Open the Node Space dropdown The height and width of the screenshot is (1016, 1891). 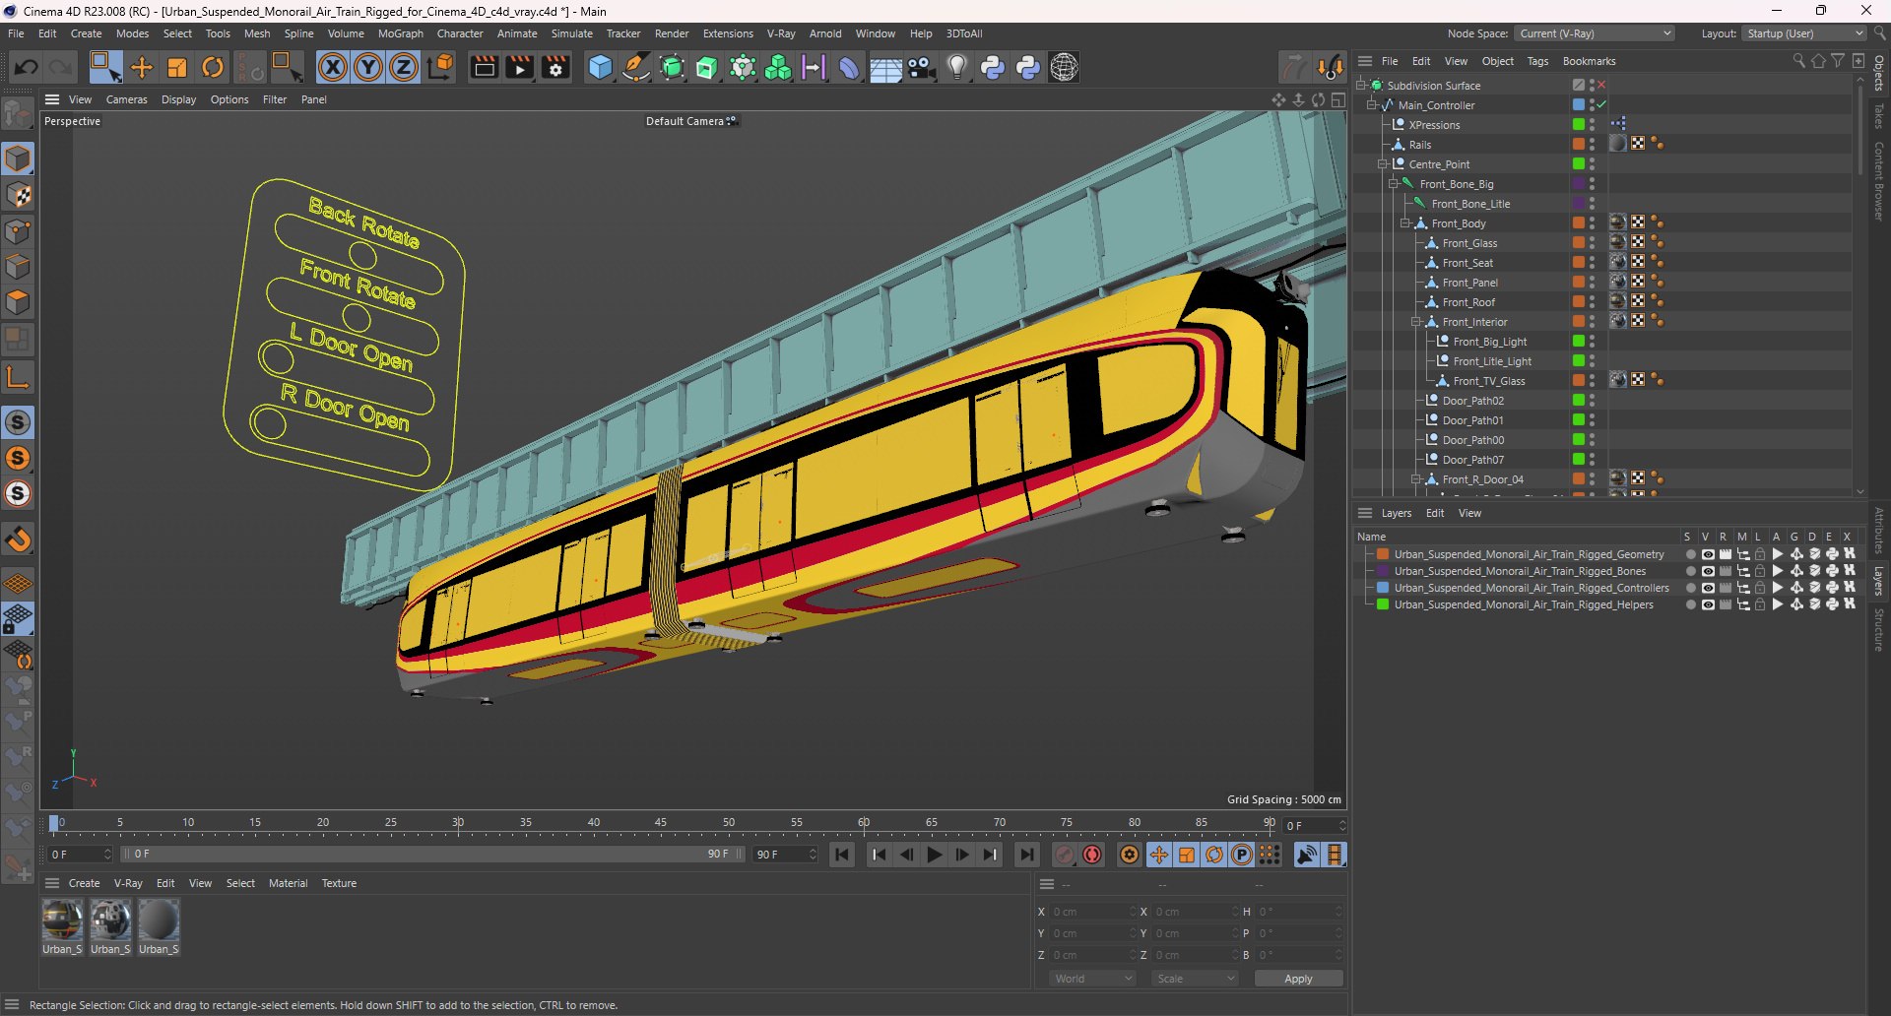(1595, 33)
